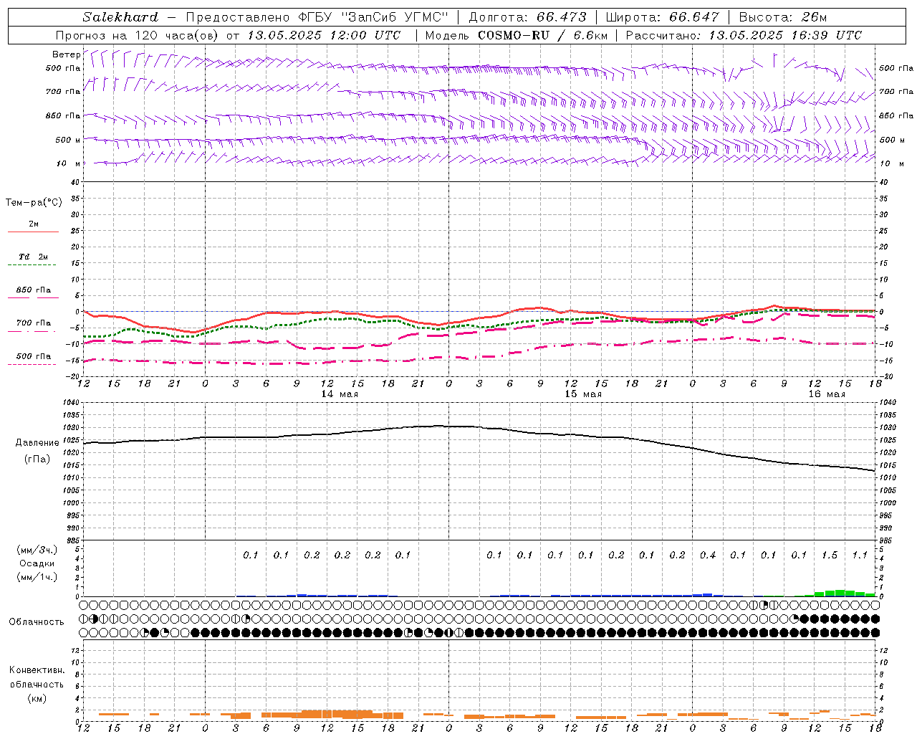Click the 700 гПа temperature legend entry
The height and width of the screenshot is (734, 917).
[x=33, y=323]
